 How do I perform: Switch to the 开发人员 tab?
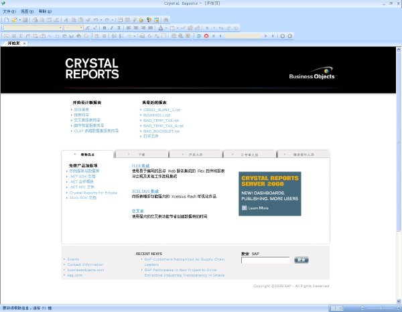click(196, 155)
